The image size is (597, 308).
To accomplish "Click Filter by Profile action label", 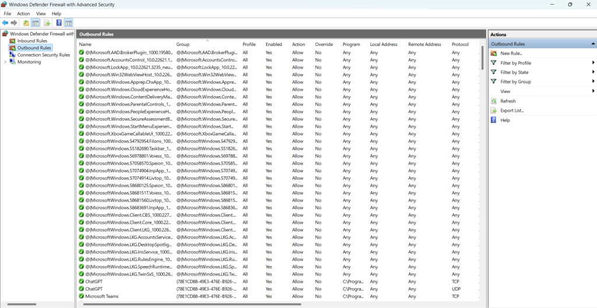I will point(515,63).
